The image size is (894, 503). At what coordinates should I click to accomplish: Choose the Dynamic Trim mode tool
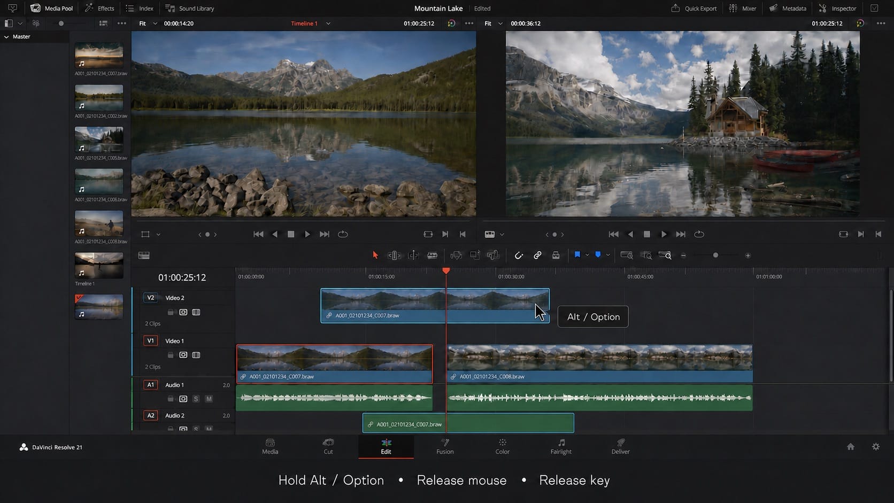413,256
